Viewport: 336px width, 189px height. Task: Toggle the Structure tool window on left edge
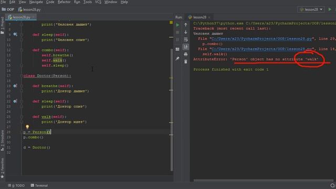tap(2, 140)
